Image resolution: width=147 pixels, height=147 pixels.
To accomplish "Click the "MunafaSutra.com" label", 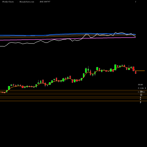I will pos(27,2).
